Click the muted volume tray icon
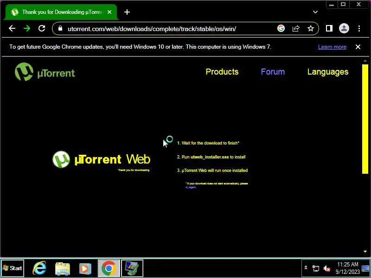 327,268
